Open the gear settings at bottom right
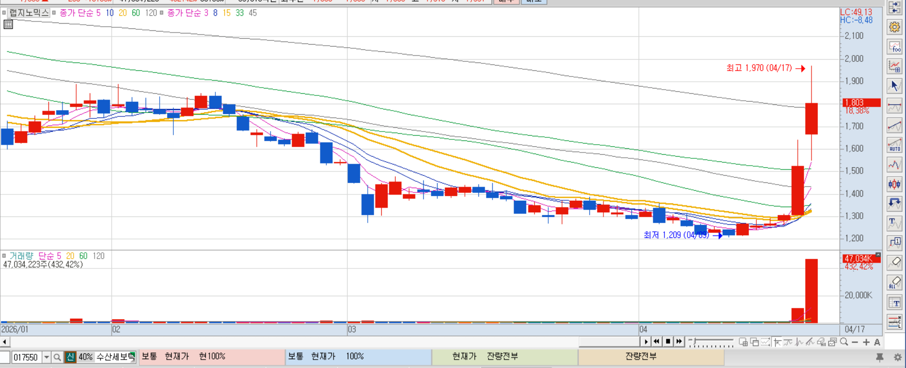This screenshot has width=906, height=368. pos(898,358)
